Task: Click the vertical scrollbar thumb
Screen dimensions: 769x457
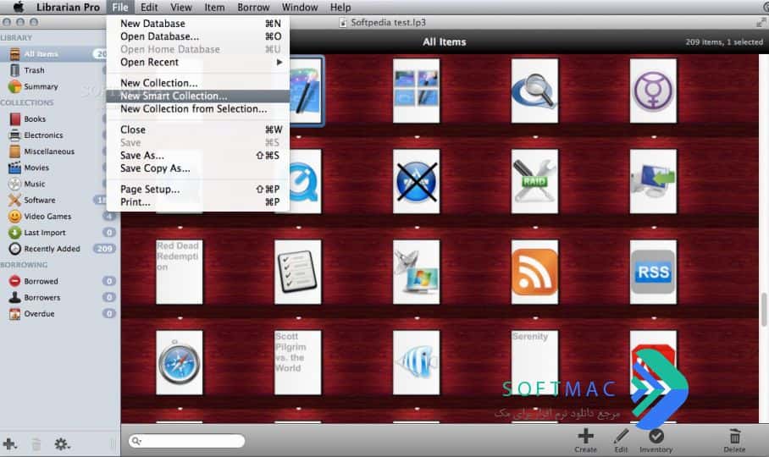Action: click(x=764, y=309)
